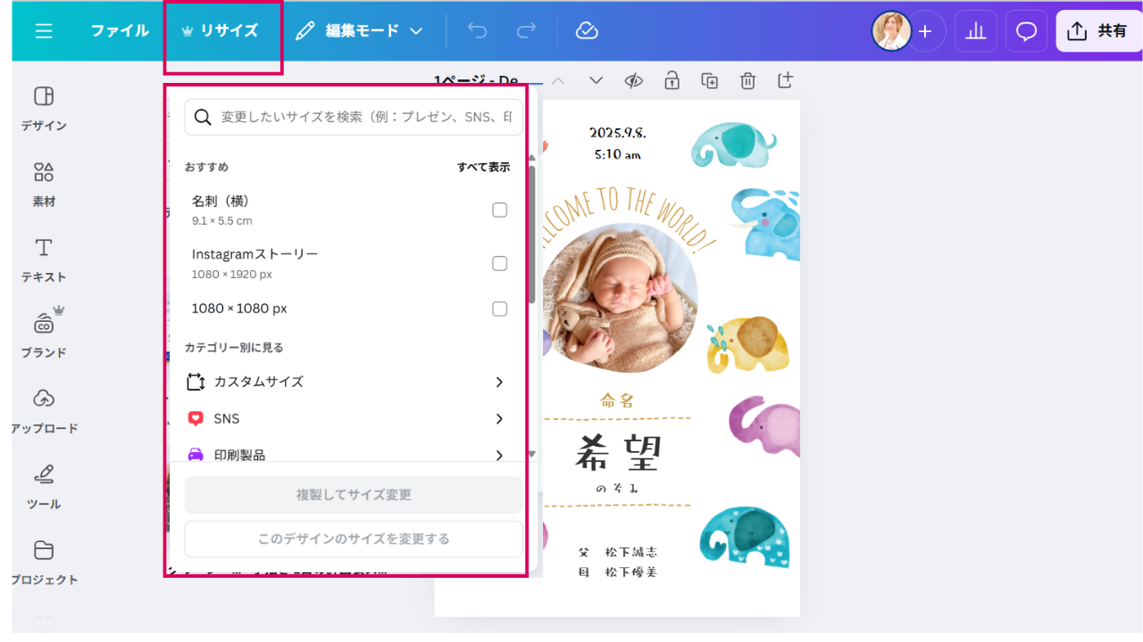Screen dimensions: 1143x642
Task: Click the すべて表示 link
Action: click(x=483, y=168)
